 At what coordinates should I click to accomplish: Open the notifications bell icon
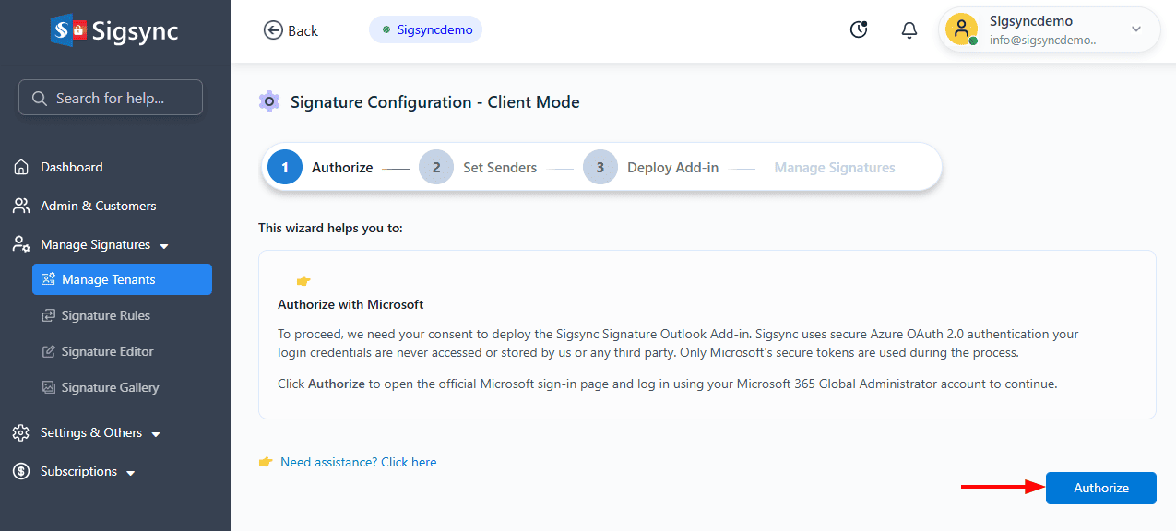tap(909, 30)
